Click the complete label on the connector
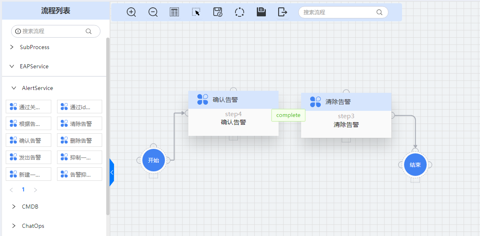480x236 pixels. coord(288,115)
